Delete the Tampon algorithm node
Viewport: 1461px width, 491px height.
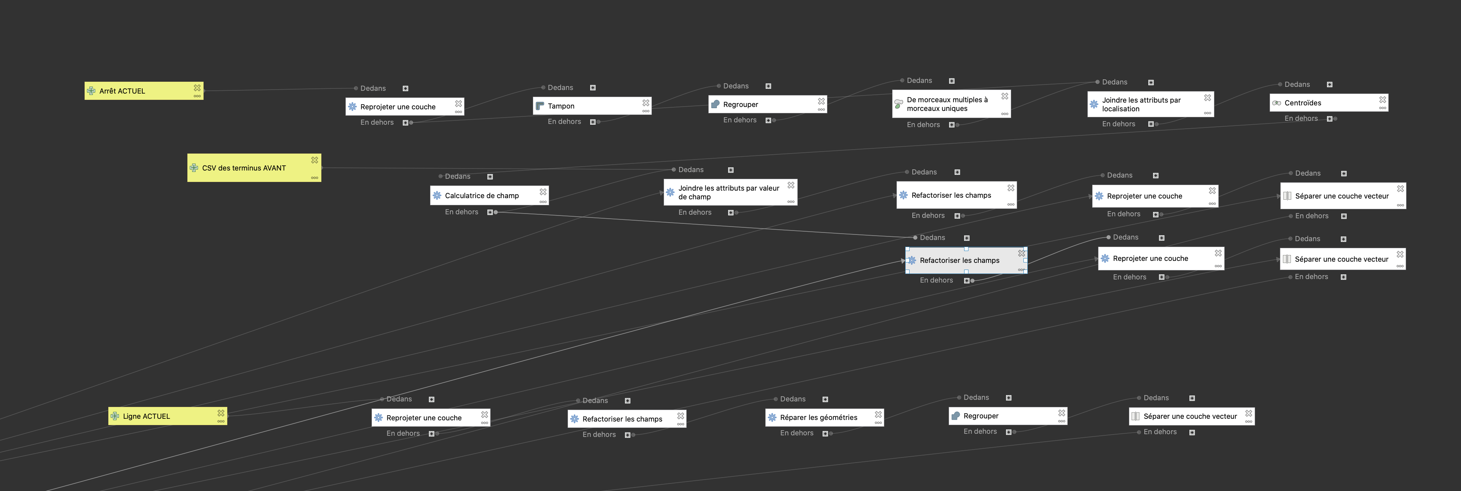coord(646,103)
